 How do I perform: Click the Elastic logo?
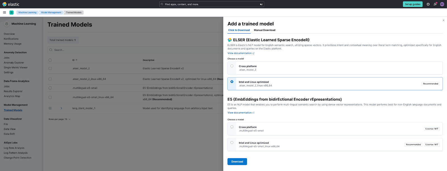[x=11, y=4]
